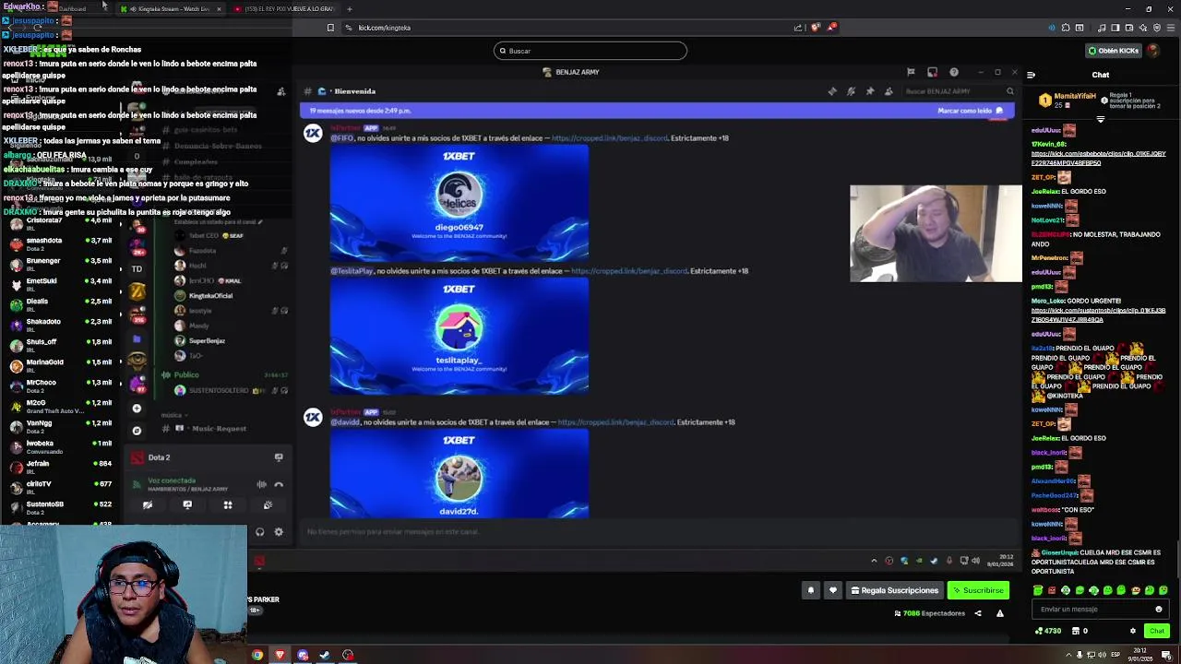
Task: Click Discord share screen button
Action: (187, 505)
